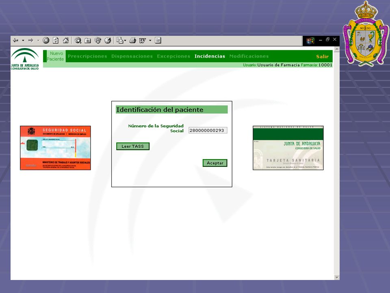Click the Windows flag logo
Screen dimensions: 390x293
310,41
